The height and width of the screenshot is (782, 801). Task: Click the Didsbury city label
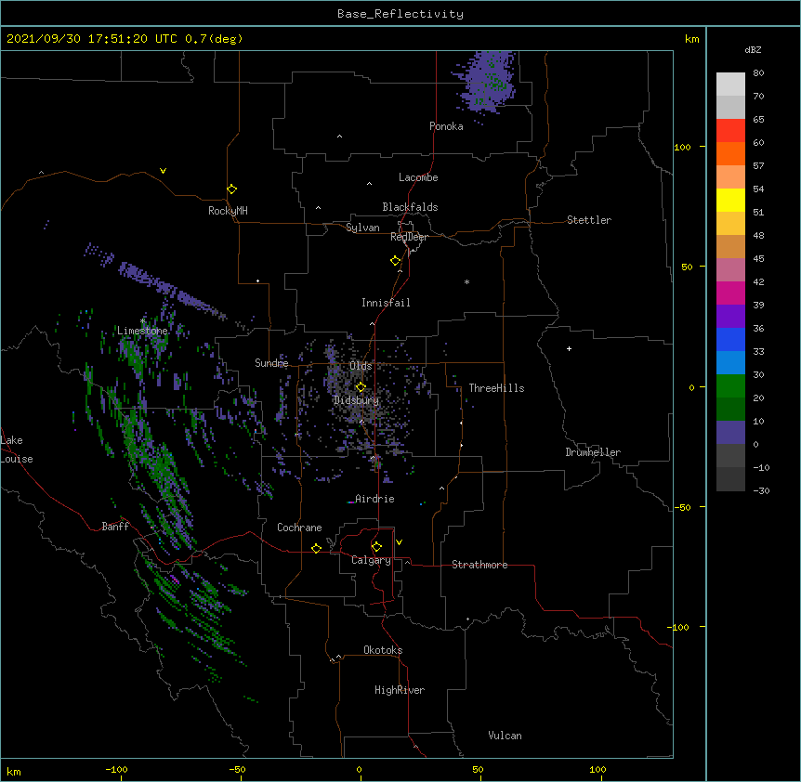(357, 400)
